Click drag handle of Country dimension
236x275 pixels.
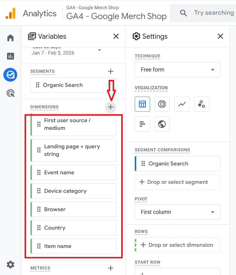point(39,228)
